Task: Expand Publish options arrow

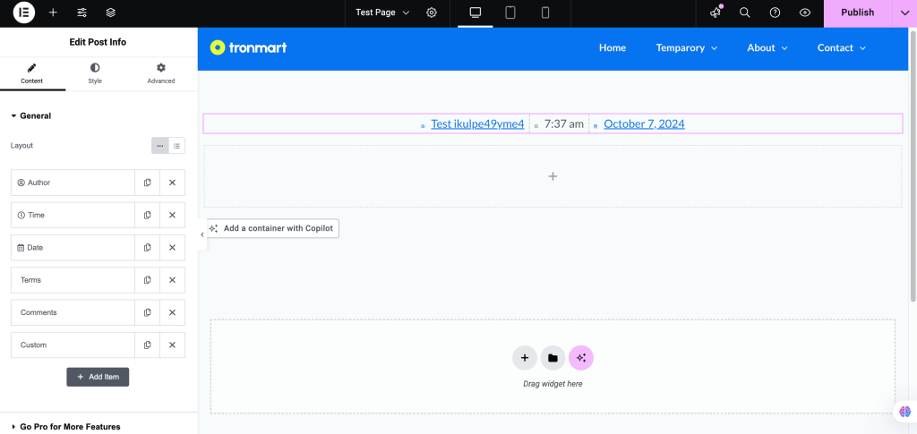Action: [904, 13]
